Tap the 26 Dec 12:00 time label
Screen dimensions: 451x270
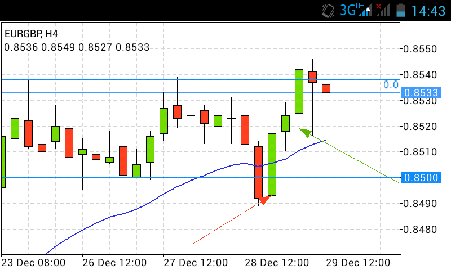pyautogui.click(x=114, y=263)
